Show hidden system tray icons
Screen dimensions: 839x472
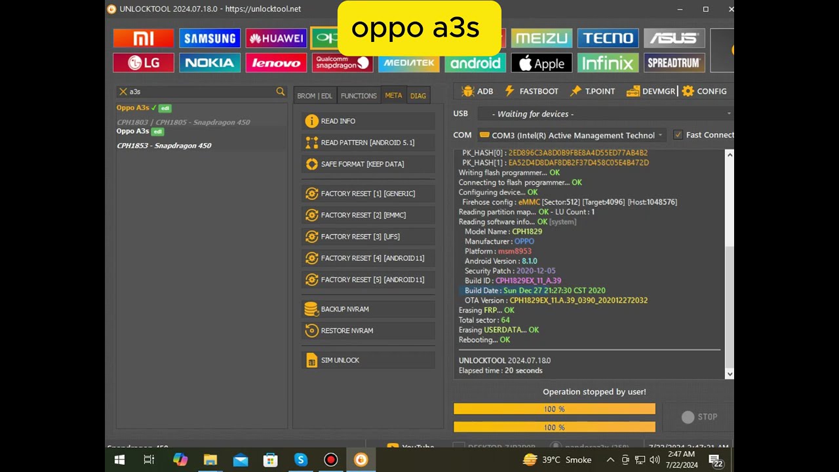click(610, 460)
